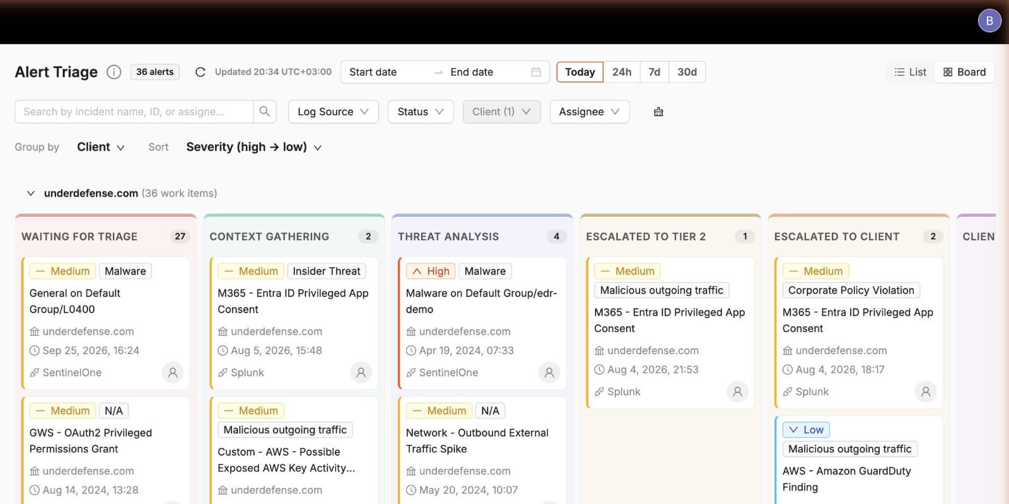This screenshot has width=1009, height=504.
Task: Click the search by incident name field
Action: pos(134,112)
